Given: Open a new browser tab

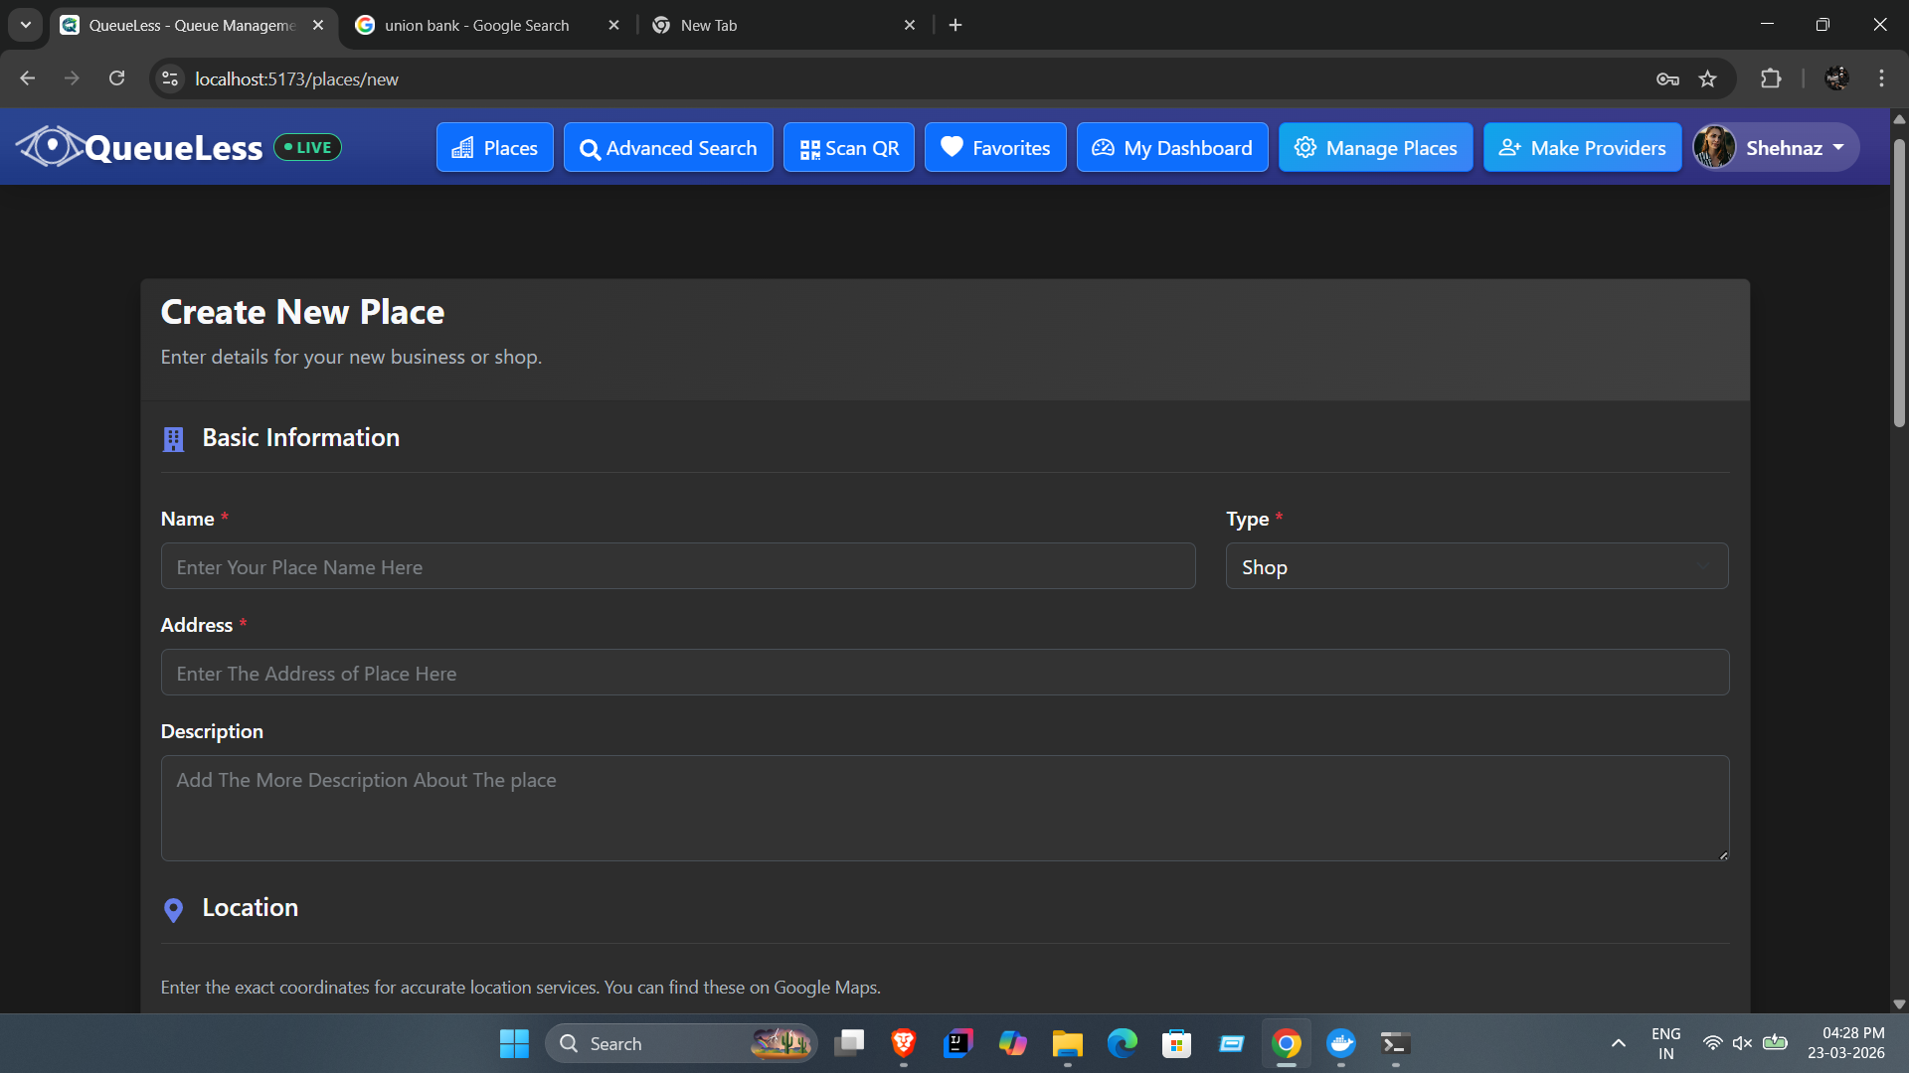Looking at the screenshot, I should [x=955, y=25].
